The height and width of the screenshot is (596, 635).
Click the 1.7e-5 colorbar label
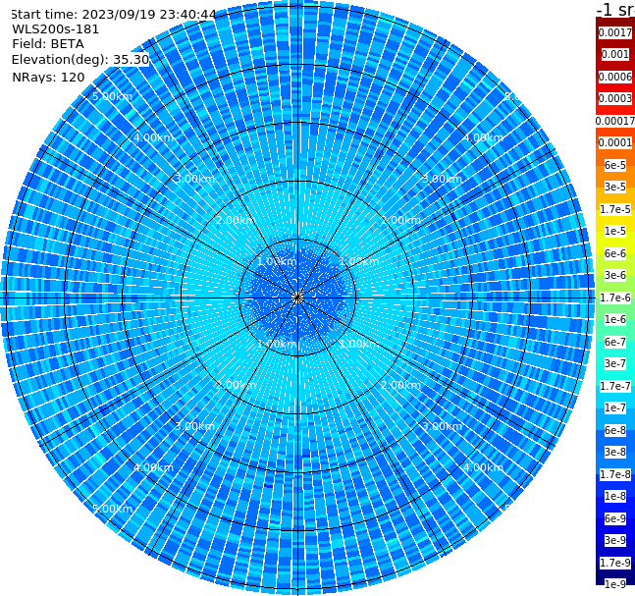click(x=615, y=209)
